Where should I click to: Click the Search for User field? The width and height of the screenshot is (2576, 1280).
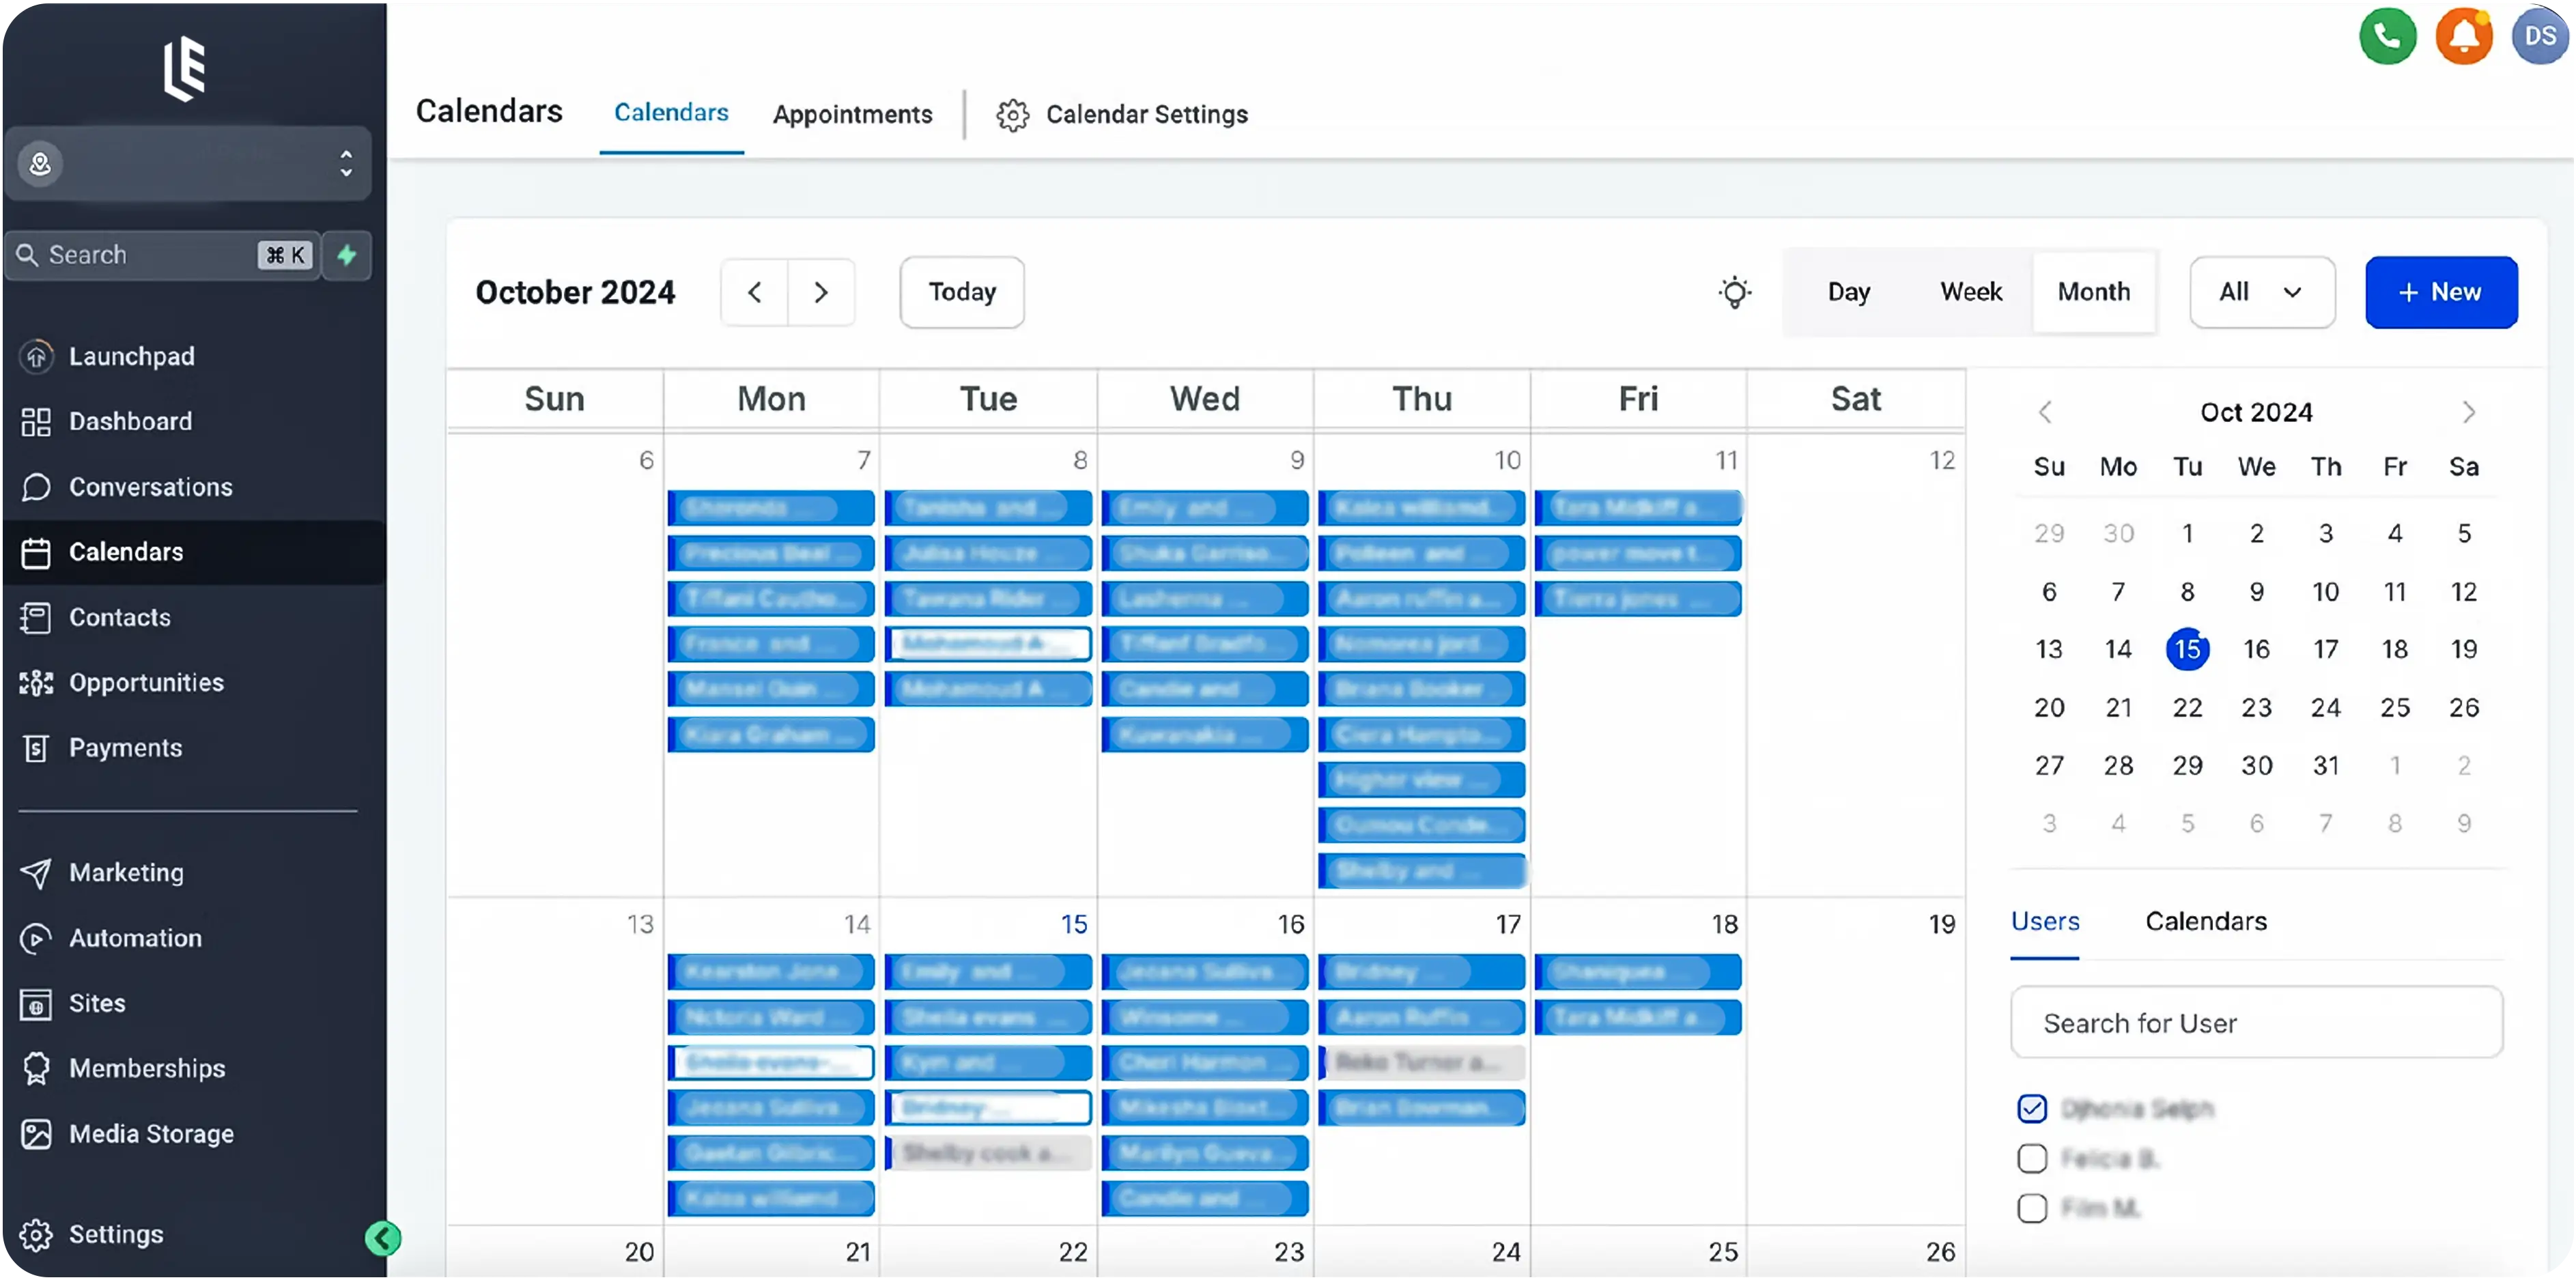[x=2256, y=1023]
